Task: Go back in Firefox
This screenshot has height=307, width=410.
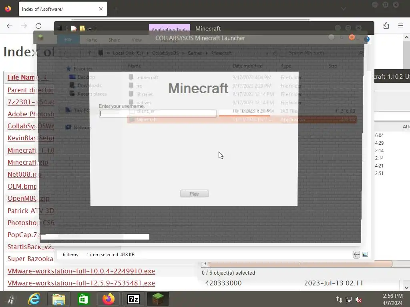Action: (10, 26)
